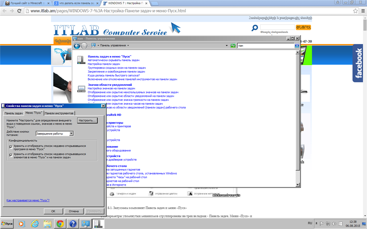Open the facebook side widget

pos(358,63)
